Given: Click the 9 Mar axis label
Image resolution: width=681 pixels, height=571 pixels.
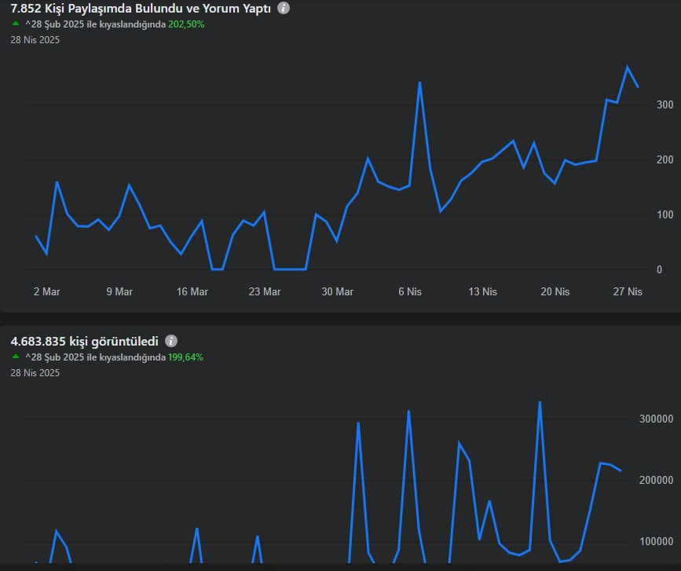Looking at the screenshot, I should point(119,292).
